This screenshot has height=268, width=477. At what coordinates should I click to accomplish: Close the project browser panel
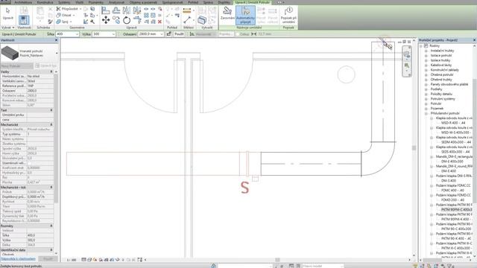tap(474, 40)
